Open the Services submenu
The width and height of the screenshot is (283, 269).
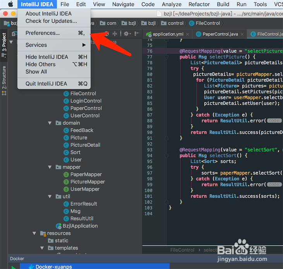(x=54, y=45)
